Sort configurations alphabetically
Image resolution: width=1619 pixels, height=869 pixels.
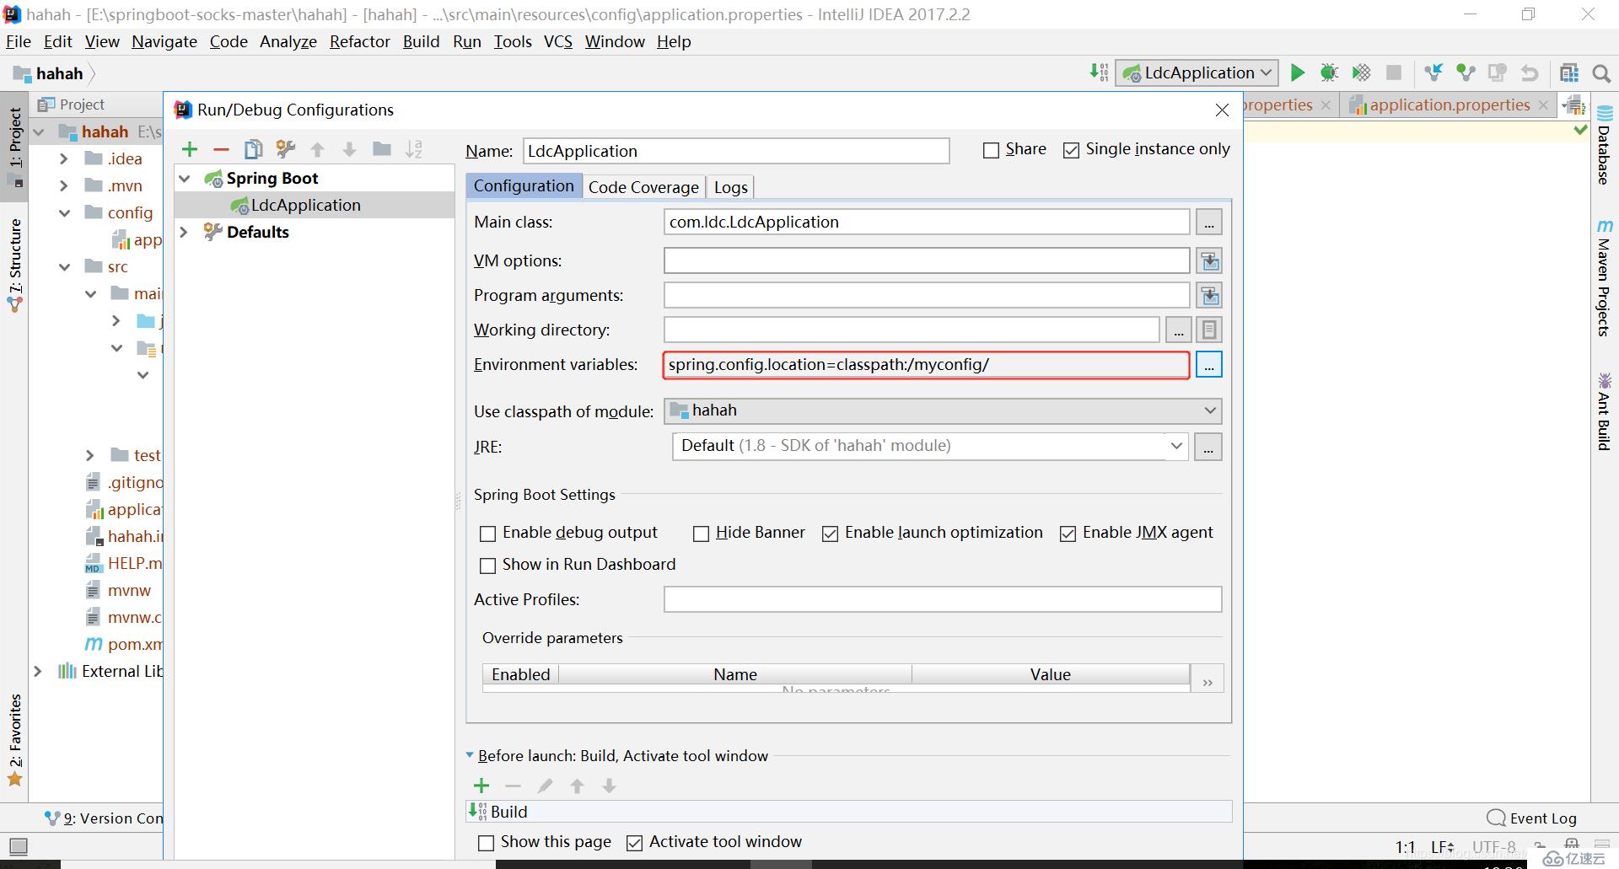click(x=414, y=149)
